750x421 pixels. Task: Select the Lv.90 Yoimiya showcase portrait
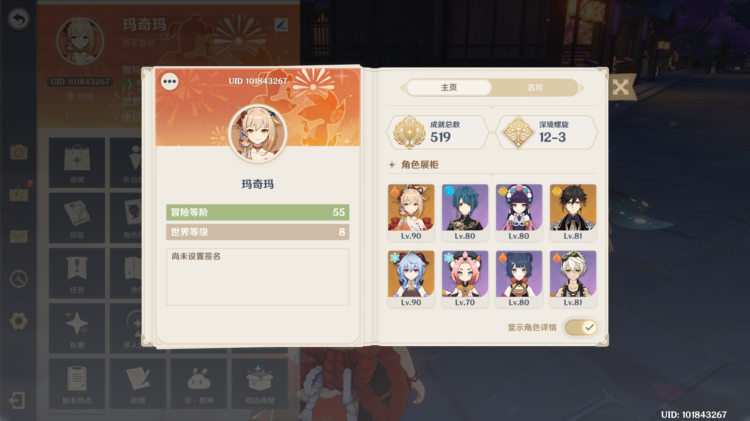tap(411, 213)
